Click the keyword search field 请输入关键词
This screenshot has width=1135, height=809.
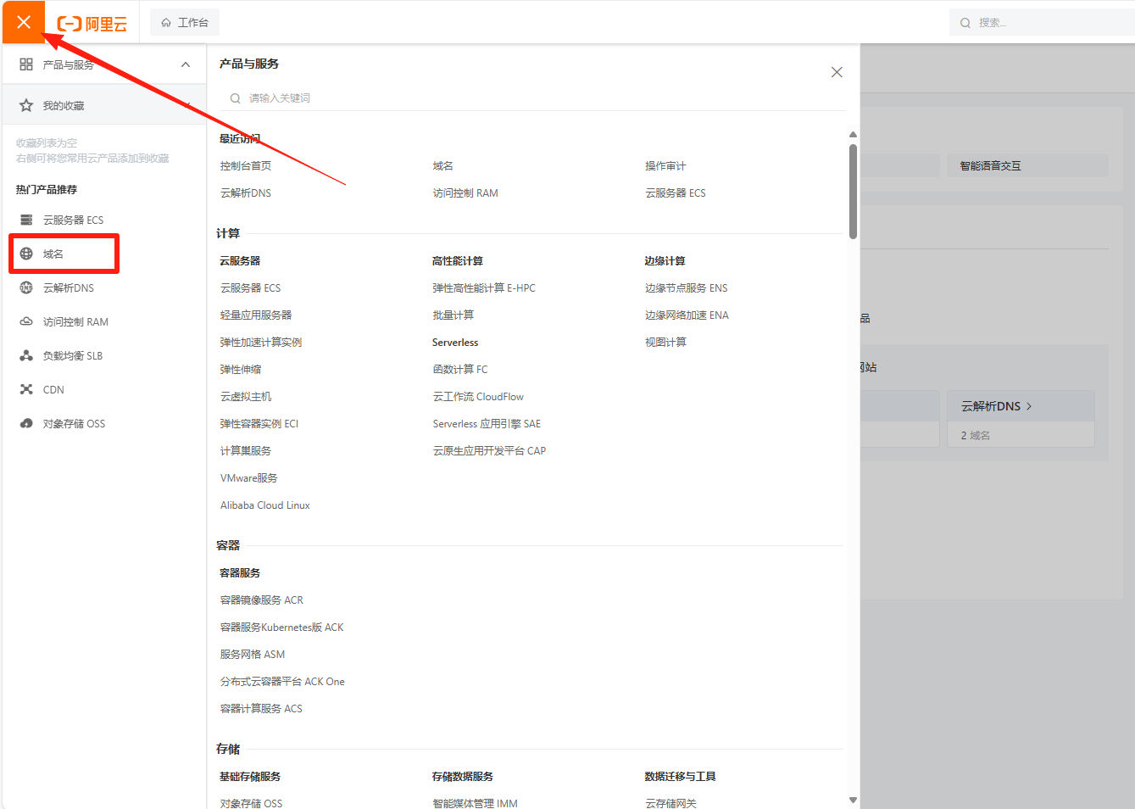click(532, 98)
